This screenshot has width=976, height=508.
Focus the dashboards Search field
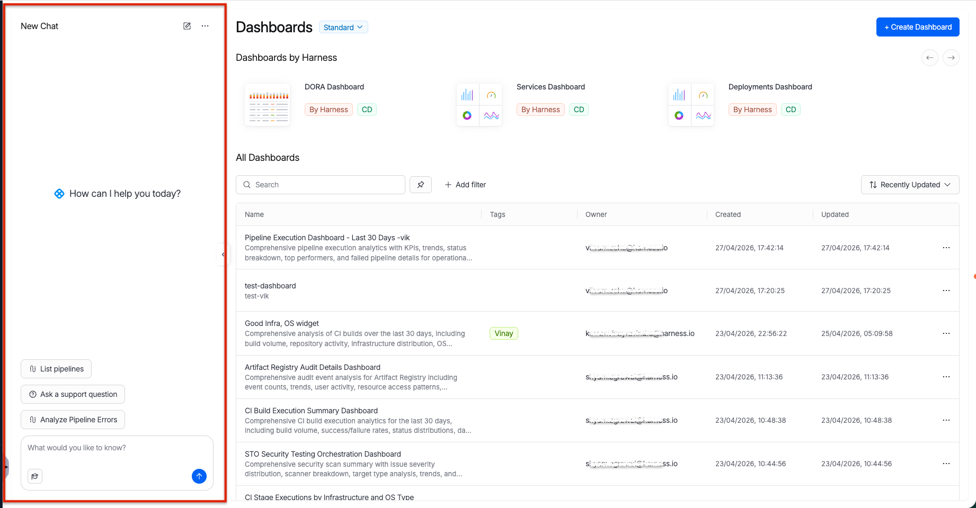[x=321, y=185]
